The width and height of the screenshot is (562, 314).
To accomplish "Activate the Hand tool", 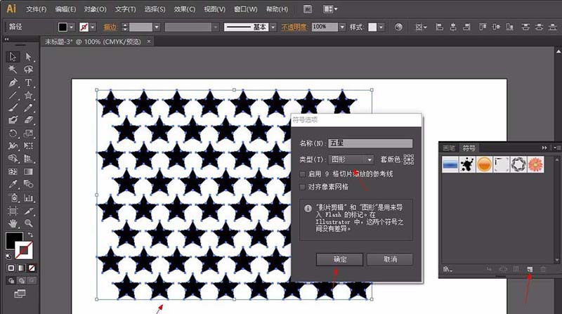I will coord(13,222).
